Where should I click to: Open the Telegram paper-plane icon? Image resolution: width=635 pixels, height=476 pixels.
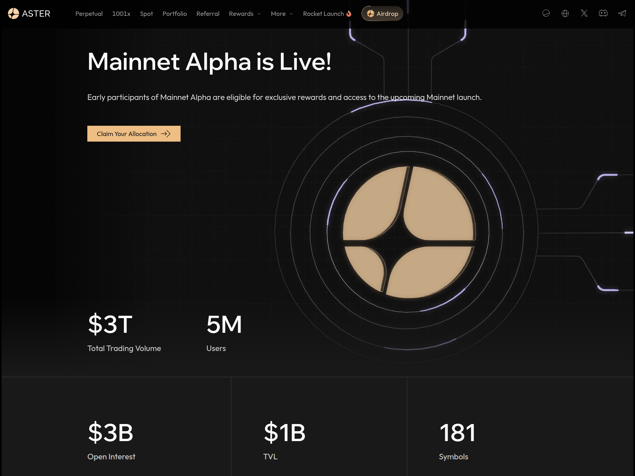coord(622,13)
